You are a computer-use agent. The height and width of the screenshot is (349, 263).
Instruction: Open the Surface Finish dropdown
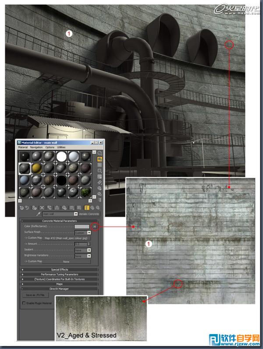[x=89, y=233]
